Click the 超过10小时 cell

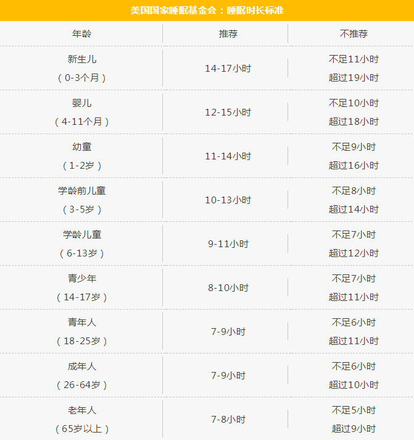(354, 385)
